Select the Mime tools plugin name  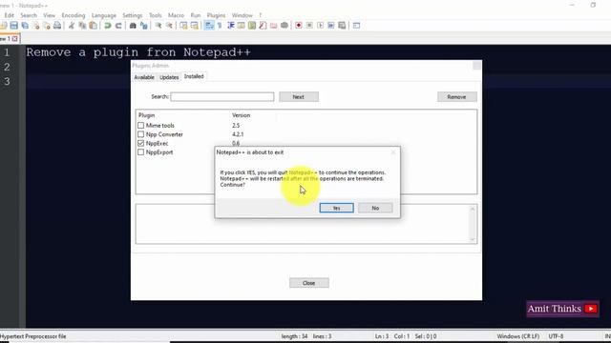point(160,125)
